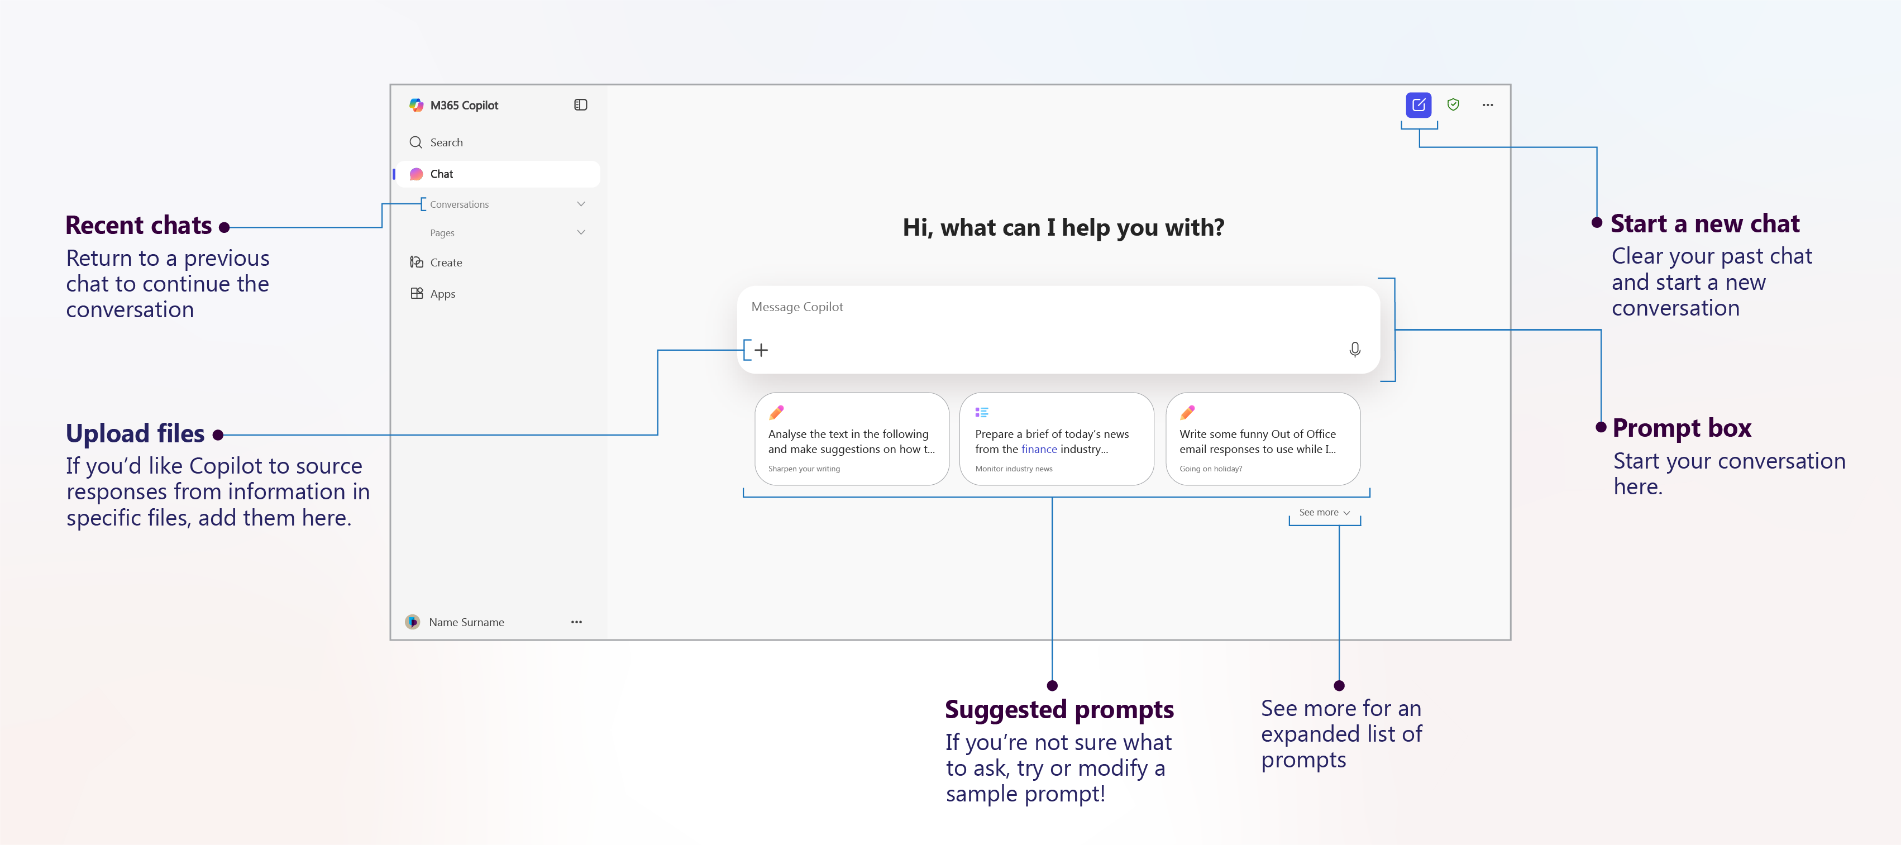Click the plus icon to upload files

(762, 350)
